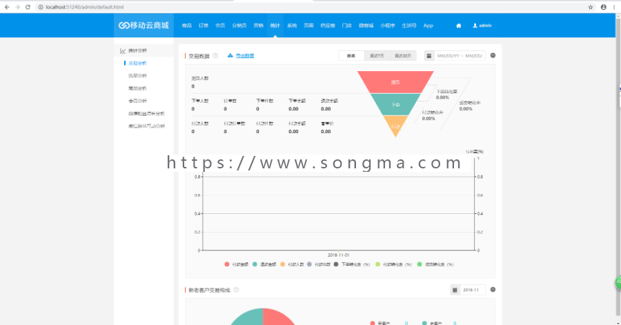Click the 统计分析 chart icon in sidebar
Screen dimensions: 621x325
(123, 50)
